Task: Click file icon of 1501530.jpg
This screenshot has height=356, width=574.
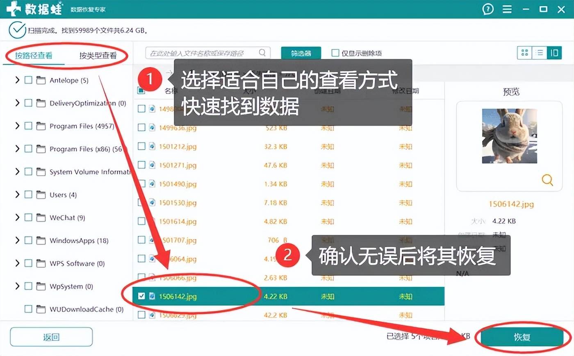Action: click(152, 203)
